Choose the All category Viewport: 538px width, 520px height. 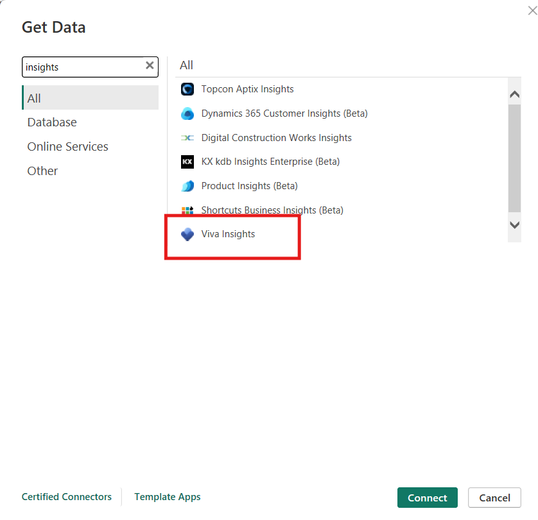pos(91,97)
